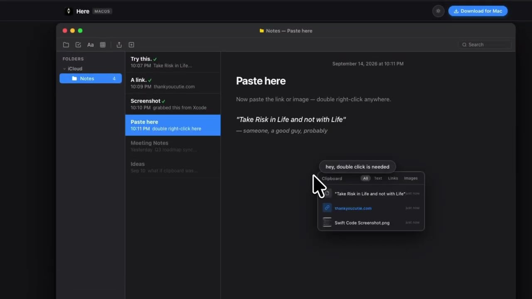The image size is (532, 299).
Task: Show only Images in clipboard
Action: (411, 178)
